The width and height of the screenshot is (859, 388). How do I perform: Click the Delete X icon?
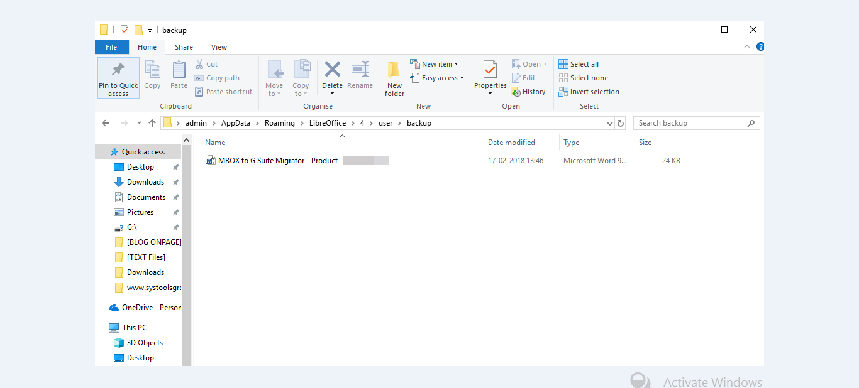click(x=332, y=69)
